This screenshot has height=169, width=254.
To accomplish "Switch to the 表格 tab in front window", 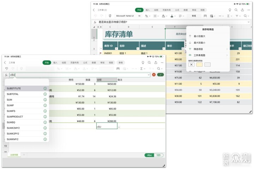I will pos(121,63).
